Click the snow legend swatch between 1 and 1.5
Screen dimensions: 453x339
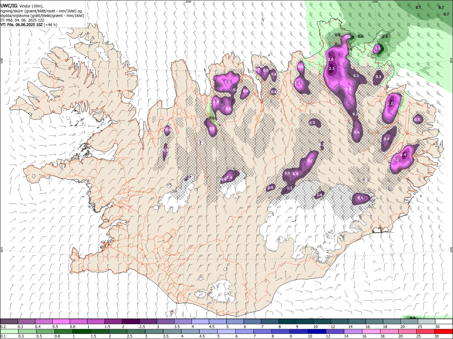[x=96, y=322]
